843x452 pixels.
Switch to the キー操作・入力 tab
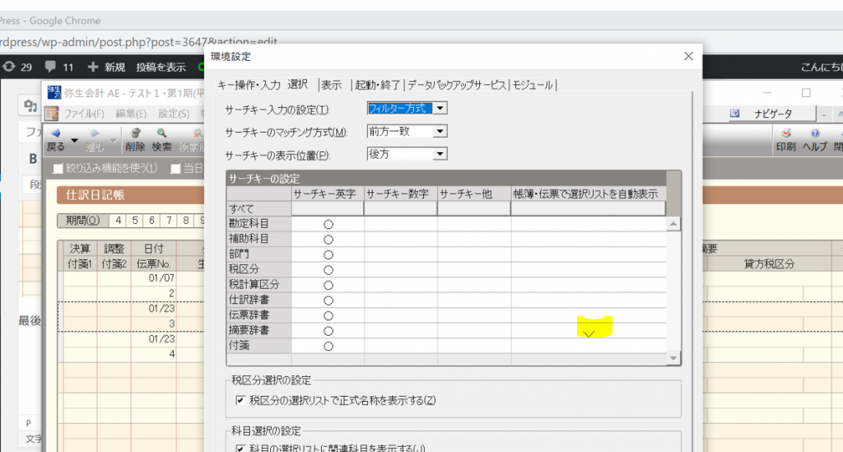(249, 85)
